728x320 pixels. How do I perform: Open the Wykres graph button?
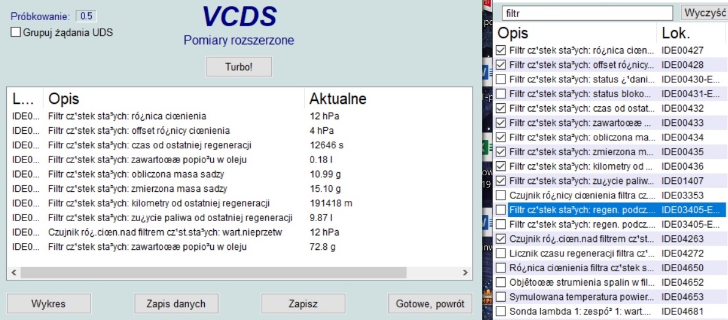[x=48, y=304]
